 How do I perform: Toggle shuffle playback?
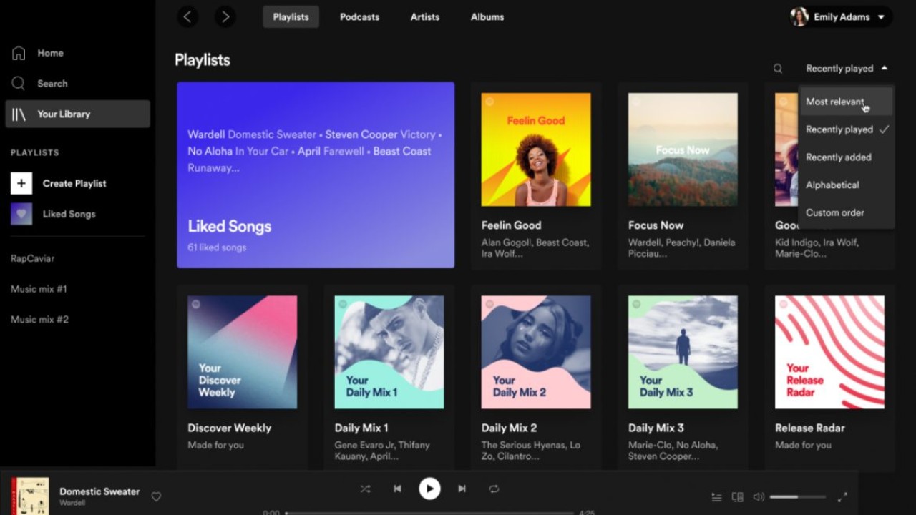(x=365, y=489)
